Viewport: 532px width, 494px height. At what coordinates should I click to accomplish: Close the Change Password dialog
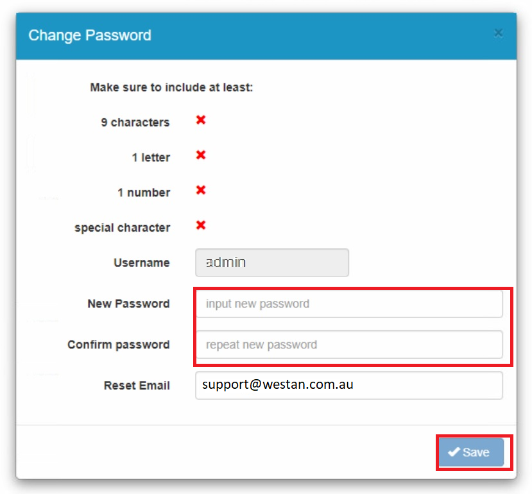tap(498, 33)
